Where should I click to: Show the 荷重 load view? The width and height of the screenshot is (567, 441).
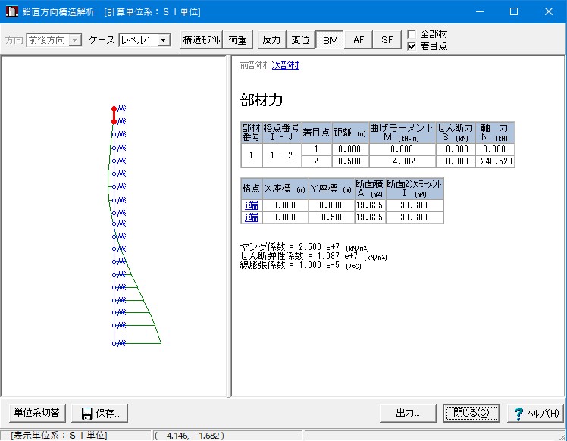[237, 39]
